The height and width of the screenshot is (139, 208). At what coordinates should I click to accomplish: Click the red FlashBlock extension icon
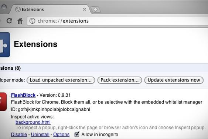[3, 102]
